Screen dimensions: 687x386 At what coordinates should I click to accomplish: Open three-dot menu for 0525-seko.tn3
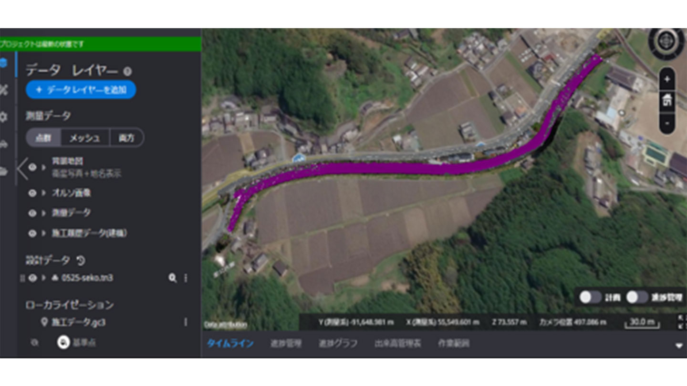pos(186,278)
